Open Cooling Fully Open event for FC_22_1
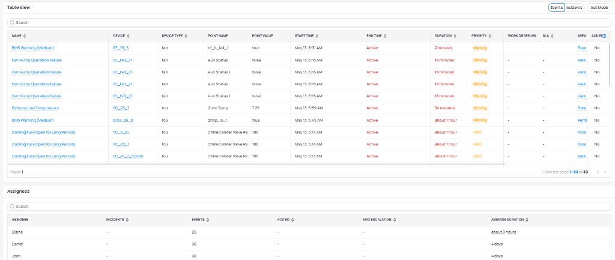 click(x=43, y=144)
